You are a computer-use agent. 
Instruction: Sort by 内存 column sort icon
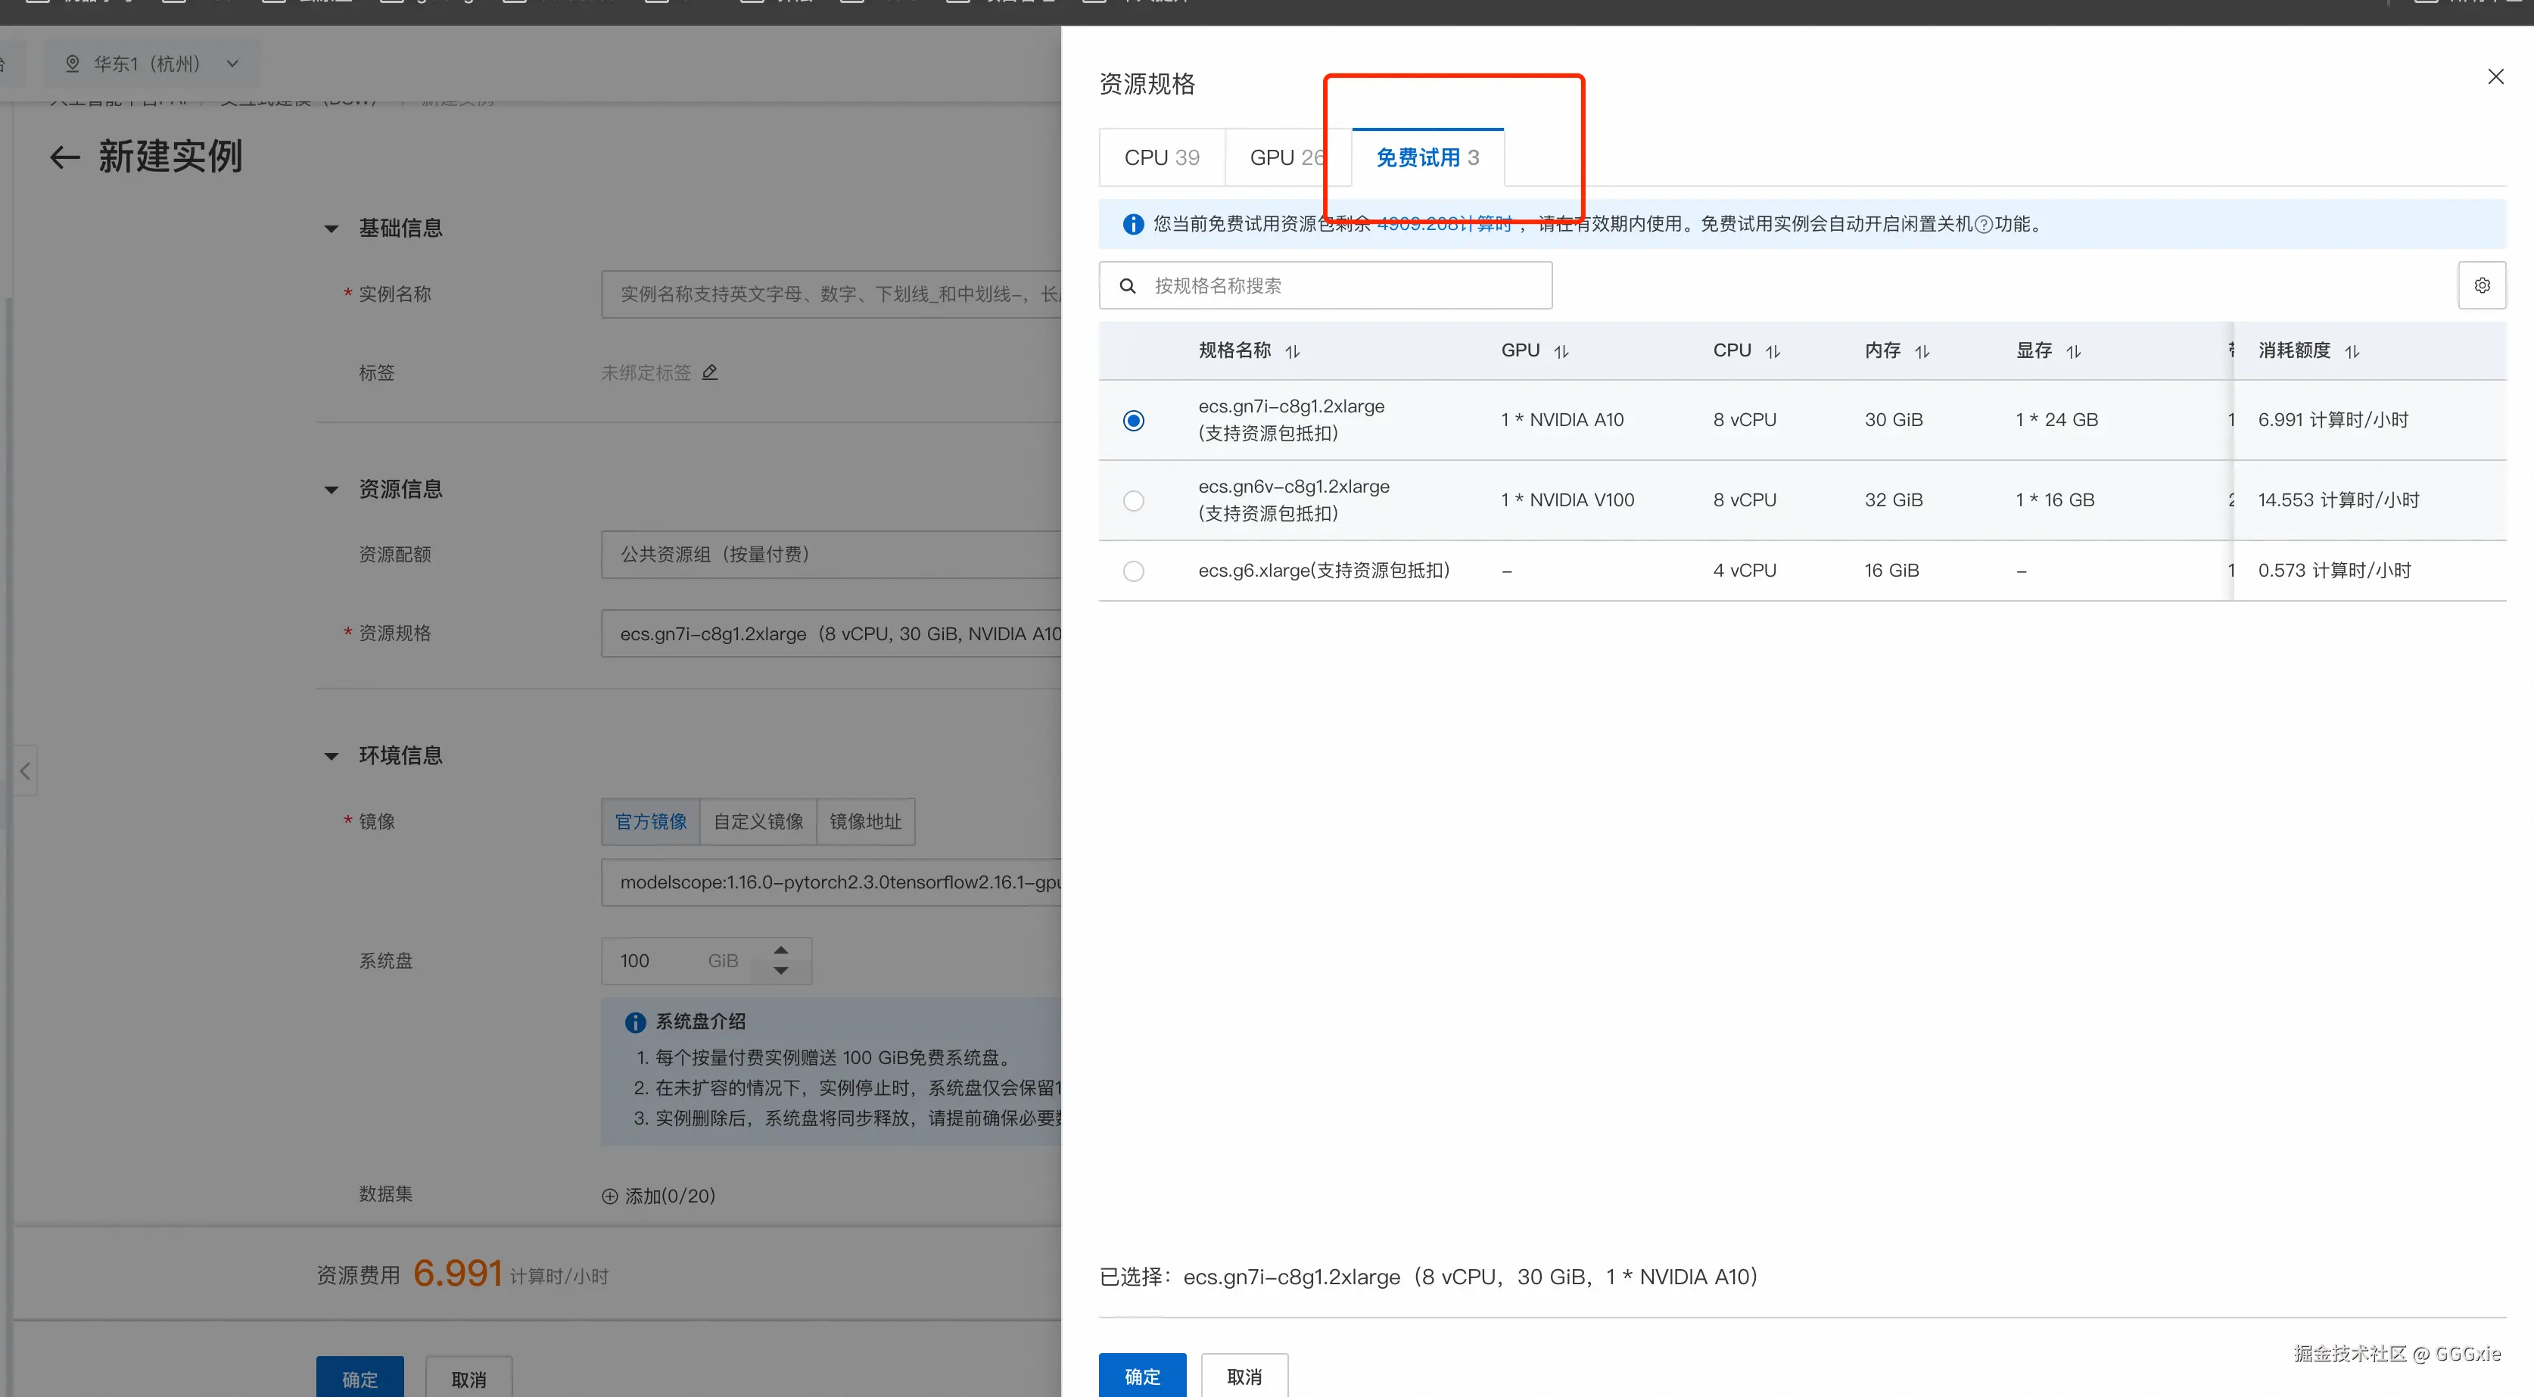(1922, 352)
